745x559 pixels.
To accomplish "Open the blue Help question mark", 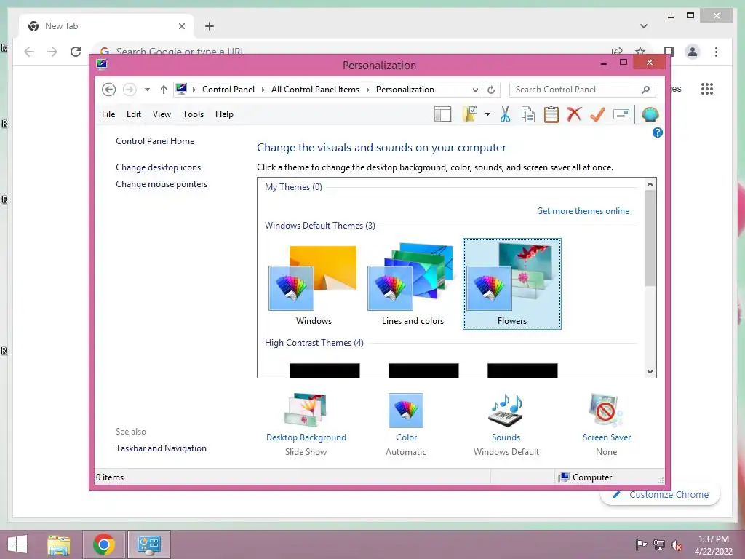I will (658, 132).
